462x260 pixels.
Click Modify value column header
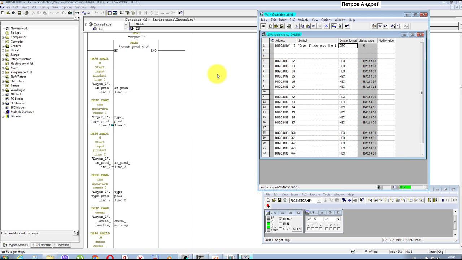386,40
